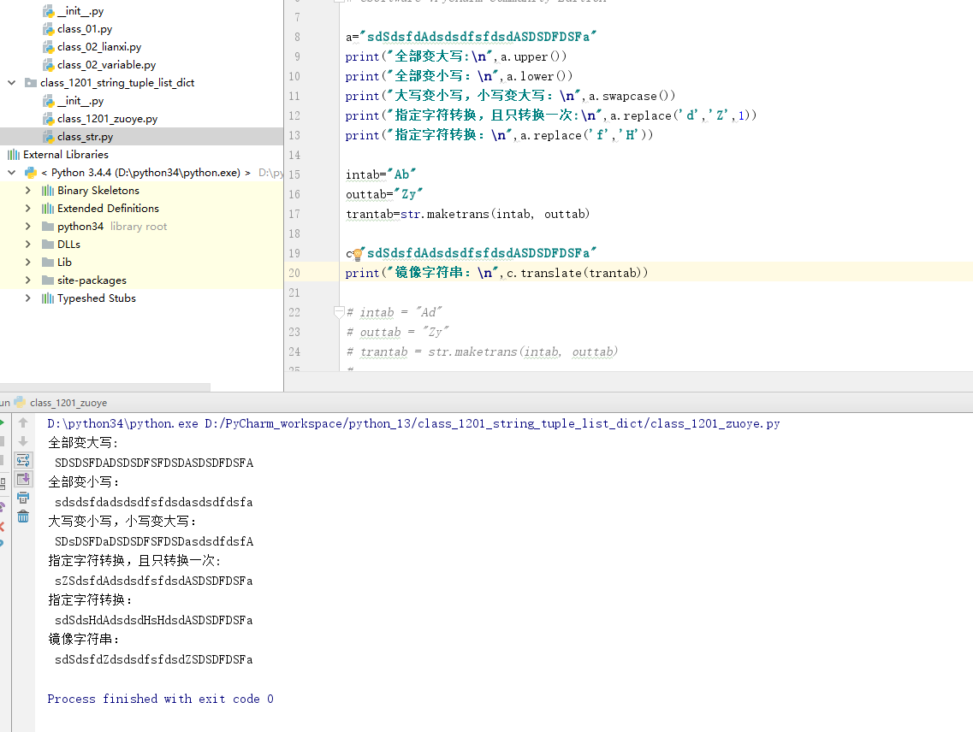The width and height of the screenshot is (973, 732).
Task: Collapse the class_1201_string_tuple_list_dict folder
Action: [12, 83]
